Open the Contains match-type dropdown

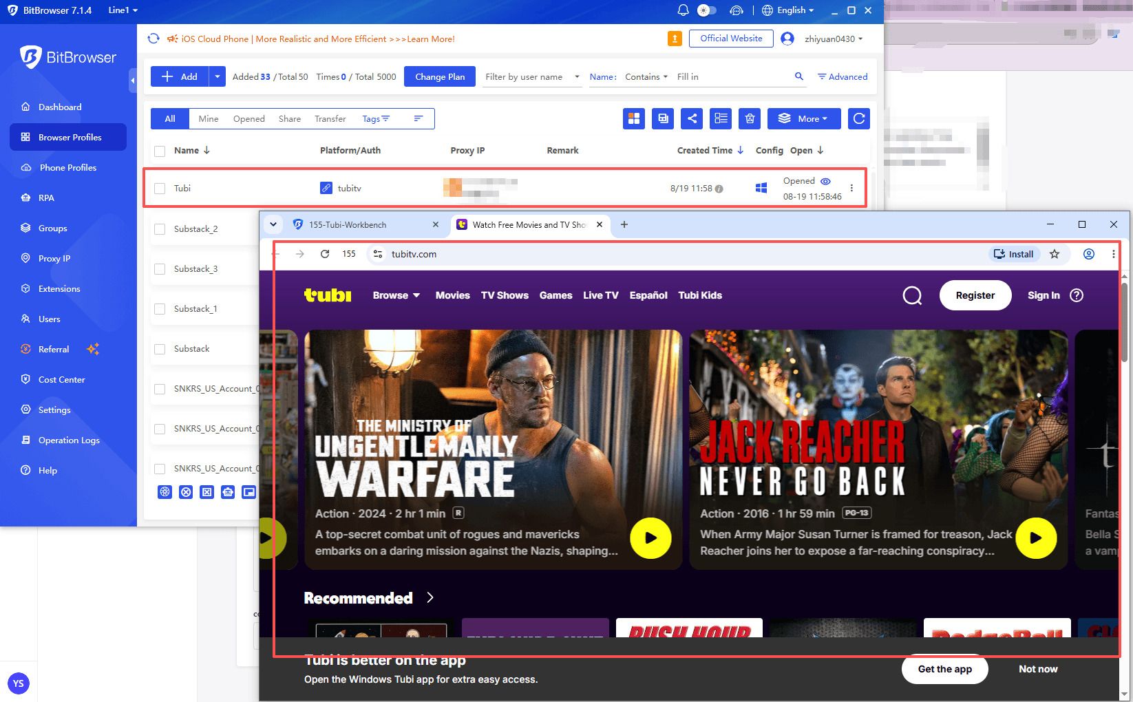click(x=646, y=77)
